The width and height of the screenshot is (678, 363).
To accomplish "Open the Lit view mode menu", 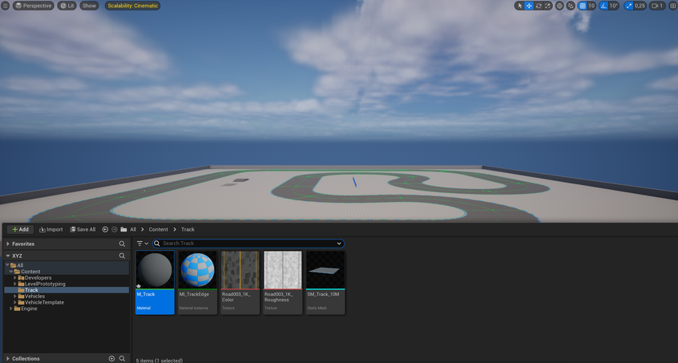I will click(x=67, y=6).
